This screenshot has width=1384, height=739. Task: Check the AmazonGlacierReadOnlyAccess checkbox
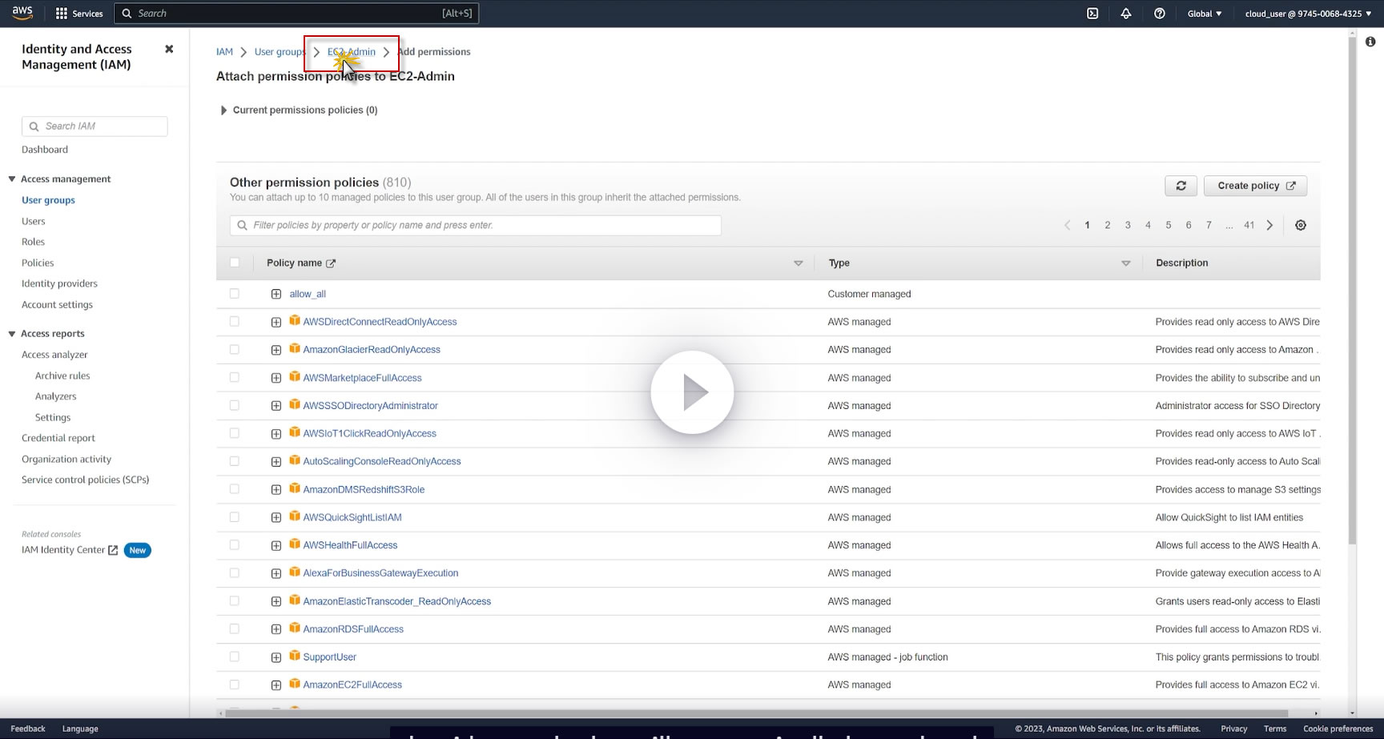[x=235, y=349]
